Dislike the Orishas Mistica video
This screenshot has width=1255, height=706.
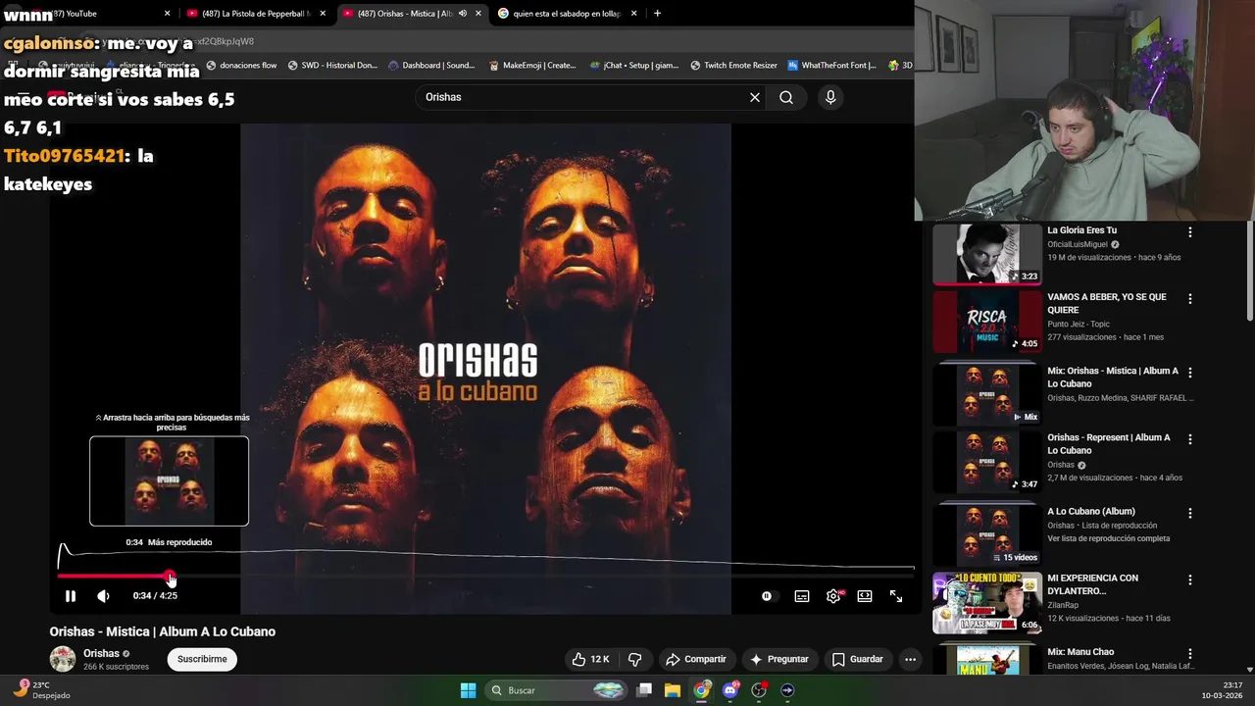[x=634, y=659]
